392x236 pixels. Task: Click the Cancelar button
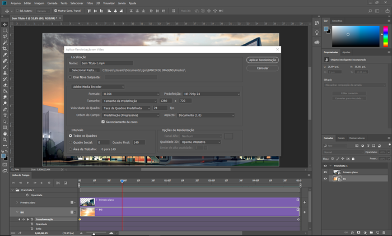[263, 68]
